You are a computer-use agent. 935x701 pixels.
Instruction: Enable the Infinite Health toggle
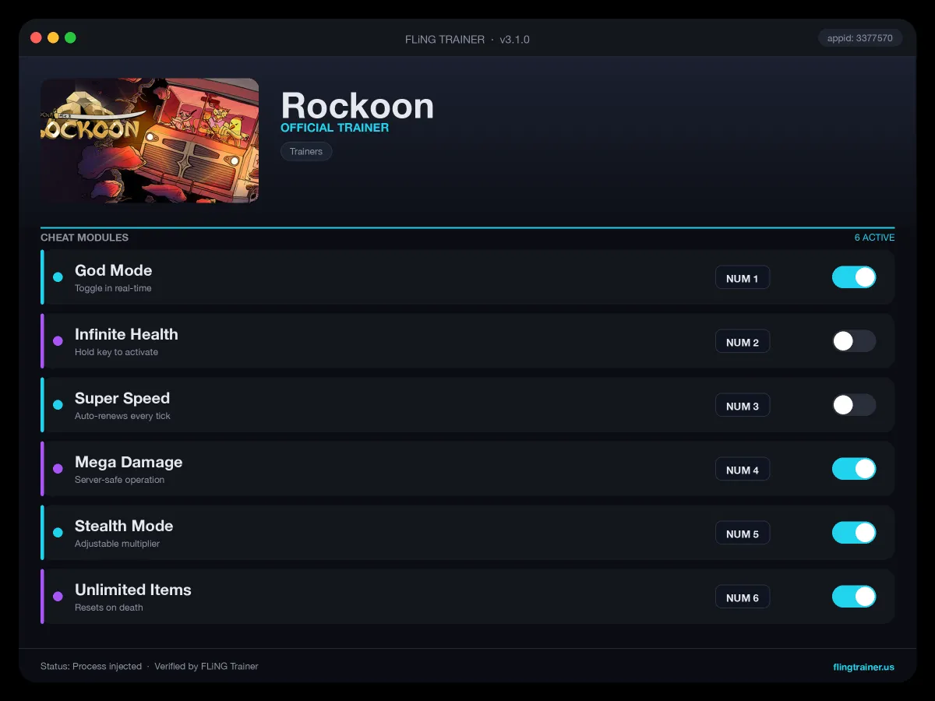(x=854, y=341)
